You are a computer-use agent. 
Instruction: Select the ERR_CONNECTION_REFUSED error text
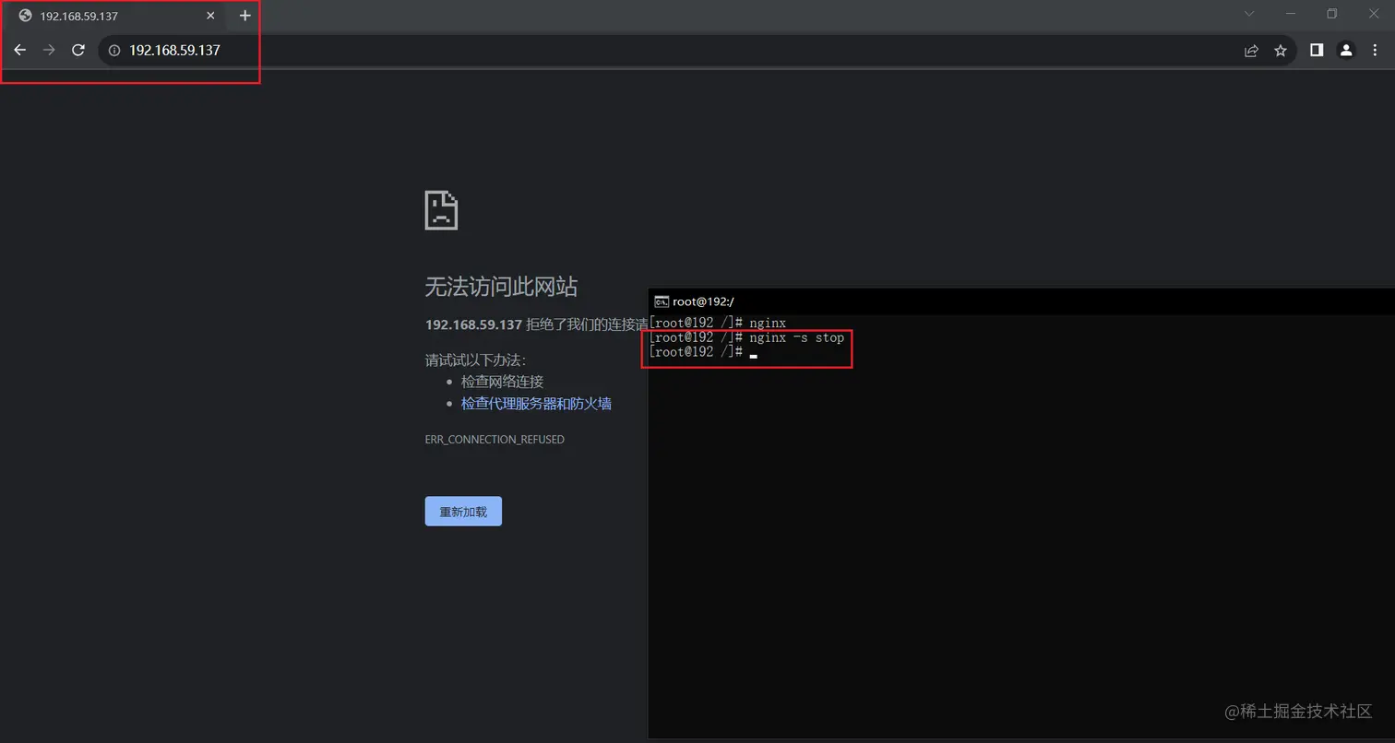point(494,440)
